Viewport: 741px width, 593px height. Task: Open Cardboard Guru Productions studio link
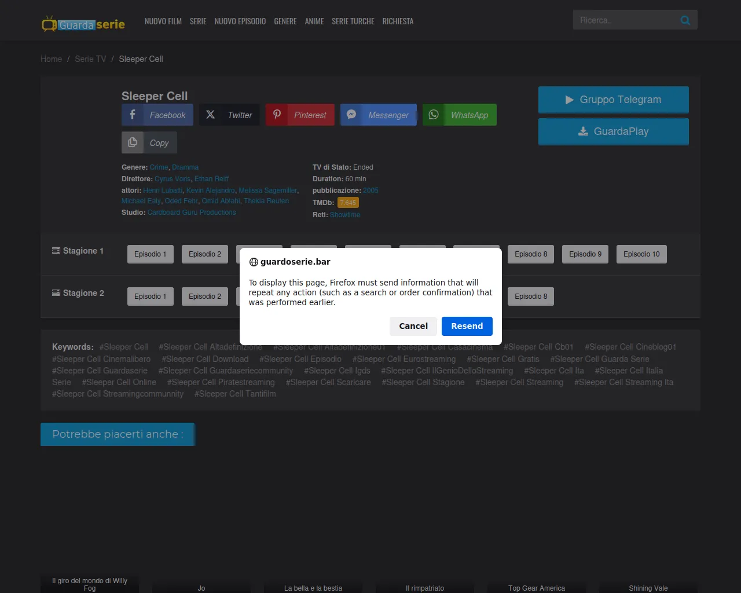(x=192, y=213)
